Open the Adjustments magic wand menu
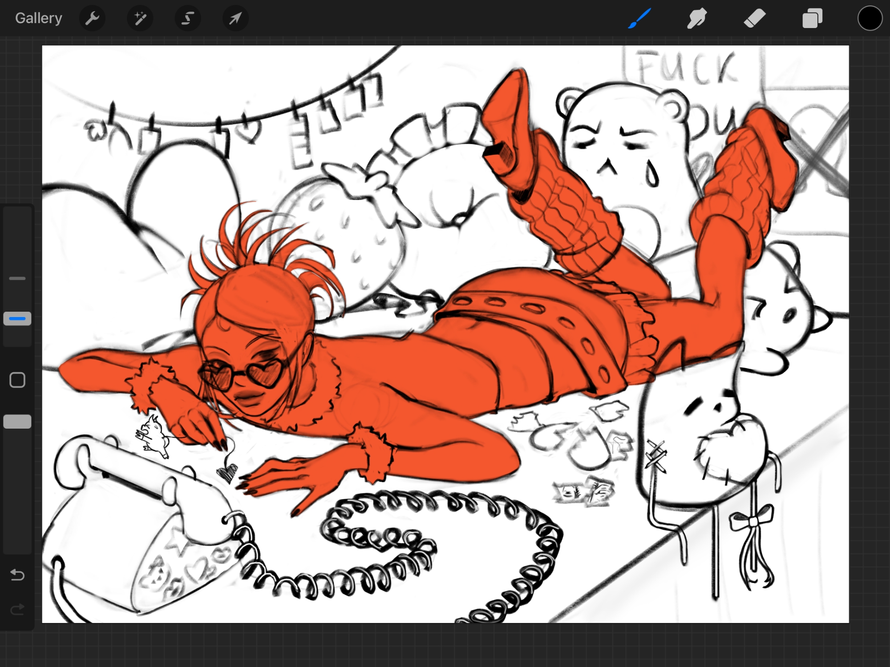The height and width of the screenshot is (667, 890). [x=140, y=19]
